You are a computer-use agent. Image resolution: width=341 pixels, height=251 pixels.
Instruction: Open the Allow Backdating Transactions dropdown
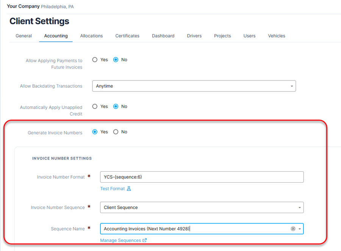[x=194, y=86]
